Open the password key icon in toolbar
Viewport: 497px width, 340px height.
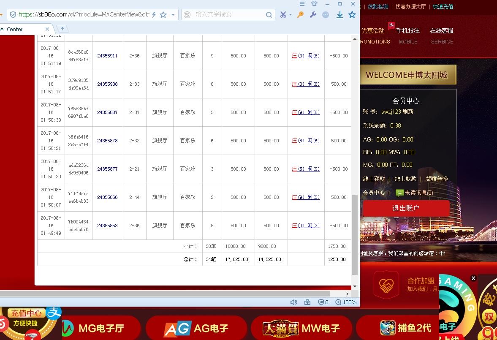(x=300, y=14)
